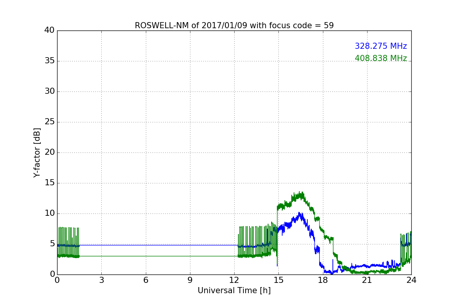Click x-axis tick label 12
The height and width of the screenshot is (305, 457).
[234, 280]
